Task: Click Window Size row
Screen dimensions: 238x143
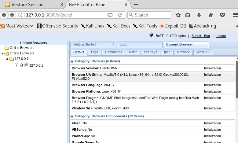Action: pyautogui.click(x=152, y=108)
